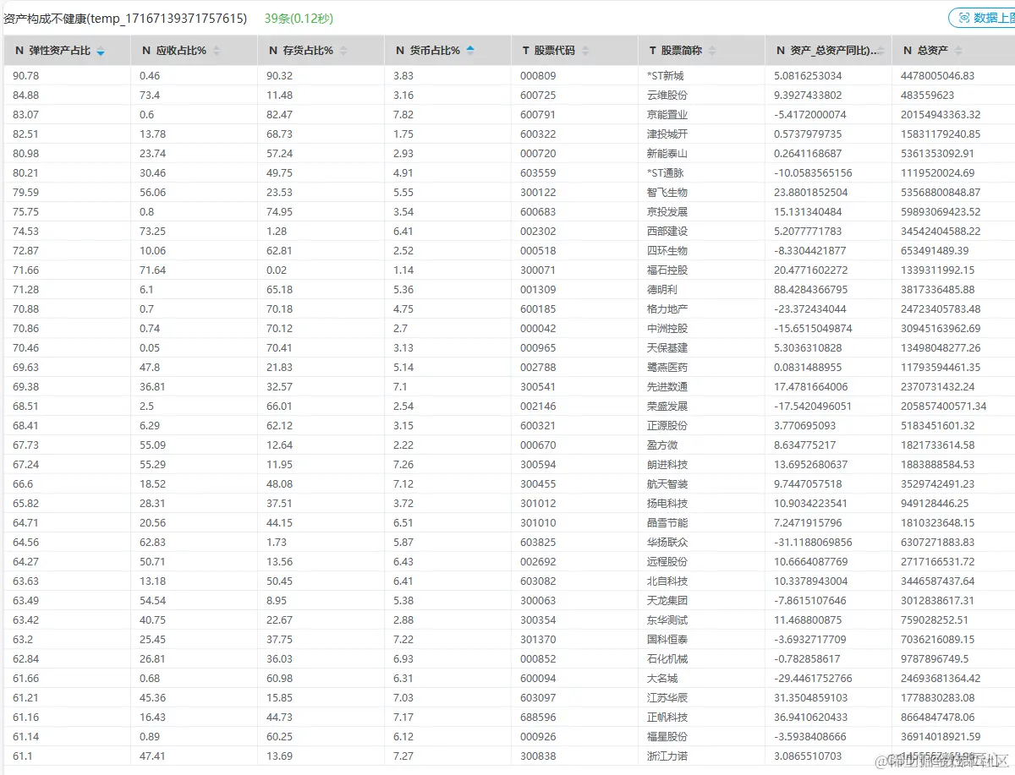Click stock name 远程股份
This screenshot has width=1015, height=775.
(667, 562)
